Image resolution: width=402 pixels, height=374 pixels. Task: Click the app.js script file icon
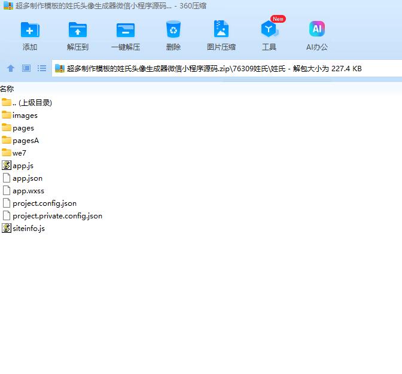coord(7,165)
